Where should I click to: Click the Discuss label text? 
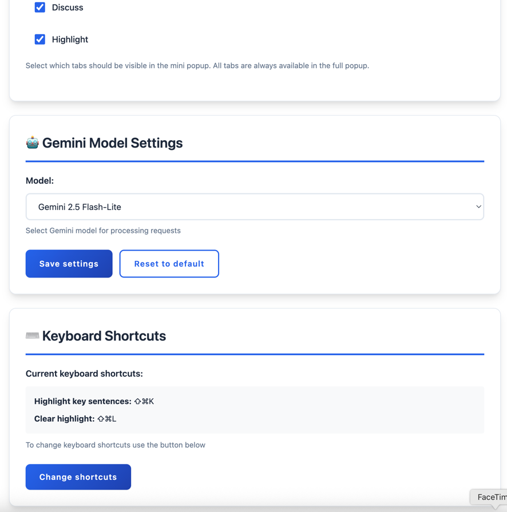68,7
